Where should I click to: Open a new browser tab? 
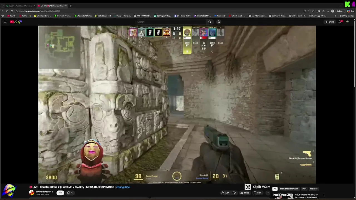tap(71, 6)
